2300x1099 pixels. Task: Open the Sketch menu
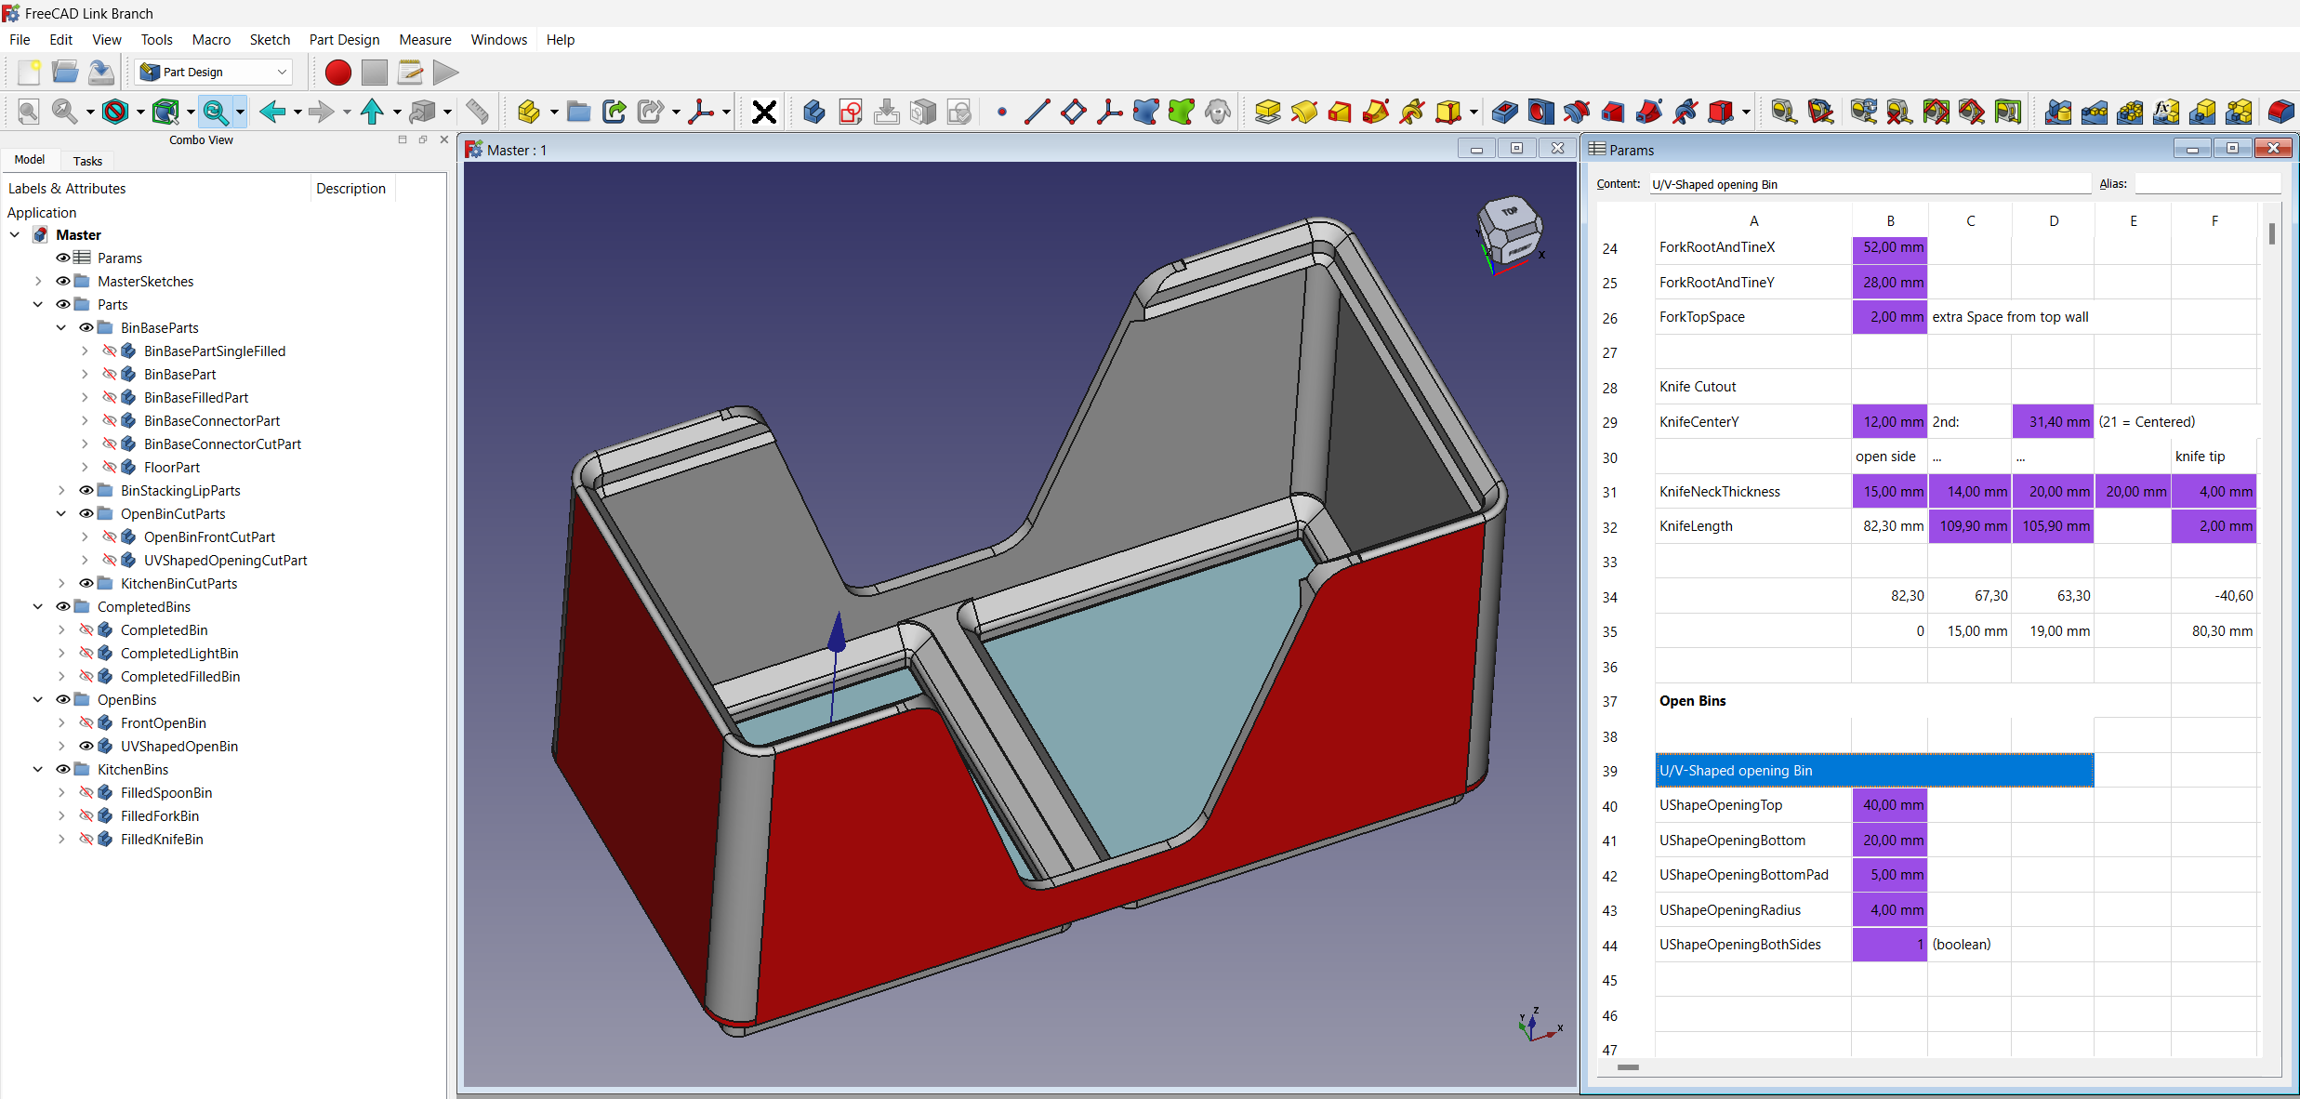coord(270,39)
